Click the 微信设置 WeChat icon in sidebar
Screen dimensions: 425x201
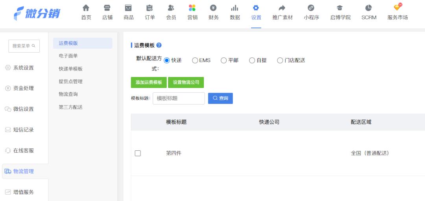point(8,109)
